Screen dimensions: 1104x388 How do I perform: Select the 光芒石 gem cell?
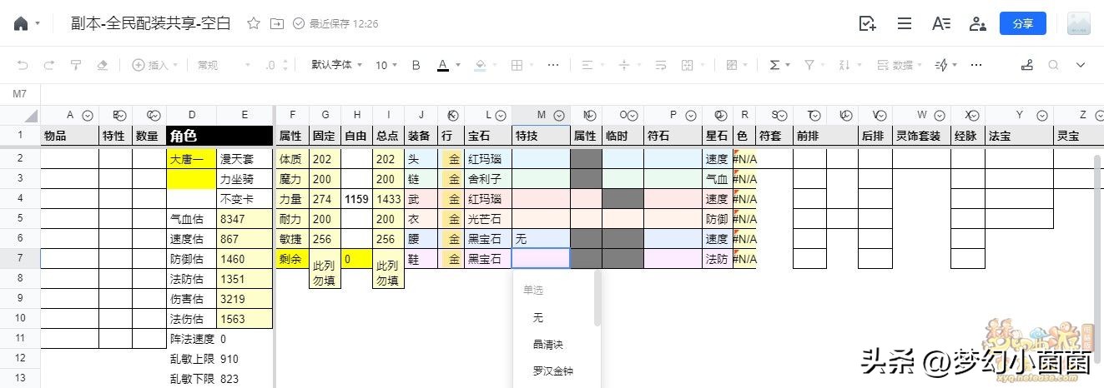(487, 219)
